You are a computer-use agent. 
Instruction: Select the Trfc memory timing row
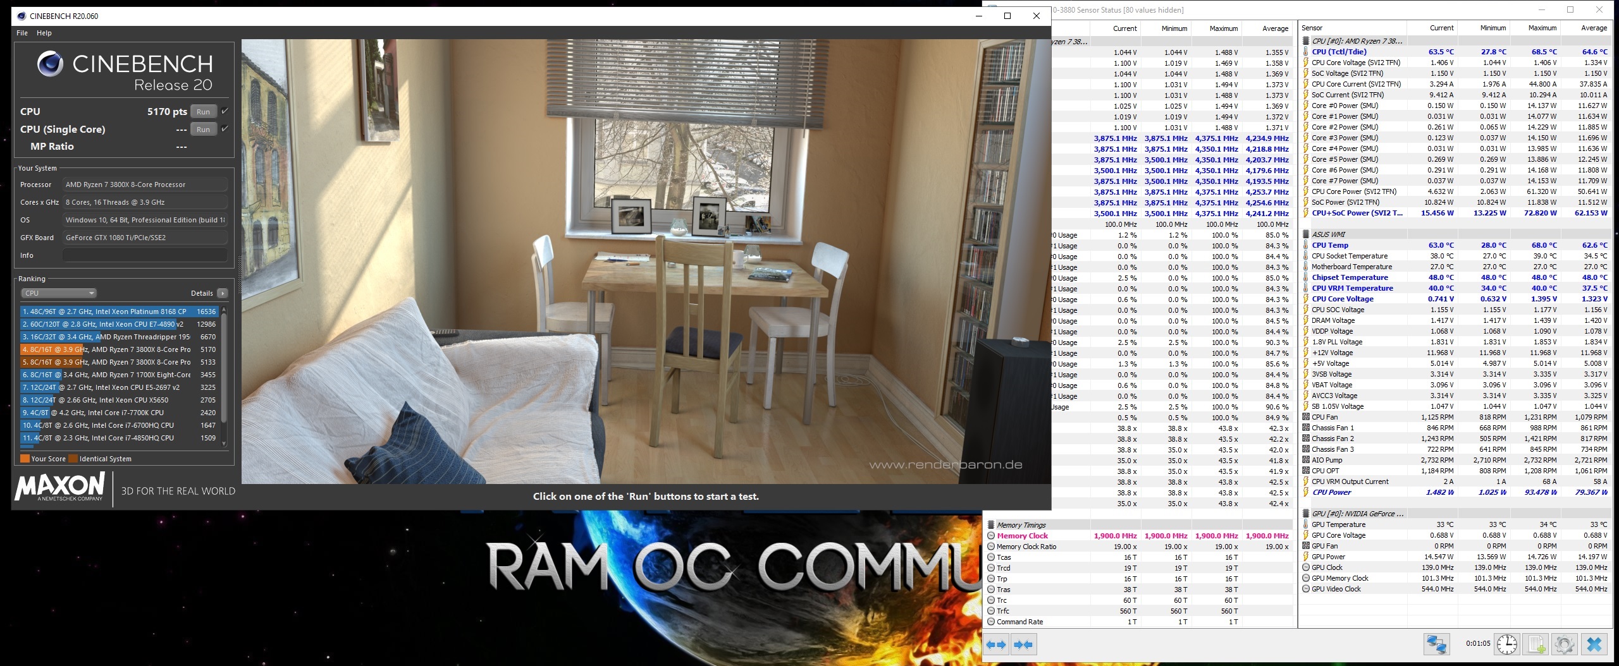point(1138,611)
